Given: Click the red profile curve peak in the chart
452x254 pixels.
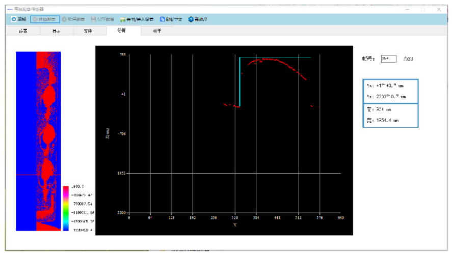Looking at the screenshot, I should click(x=268, y=59).
